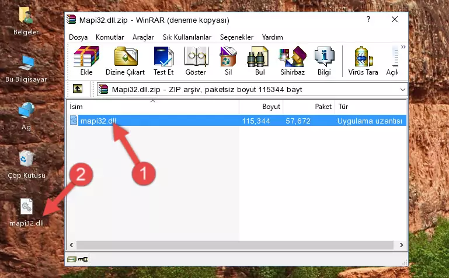Click horizontal scrollbar right arrow
This screenshot has width=449, height=278.
click(402, 245)
